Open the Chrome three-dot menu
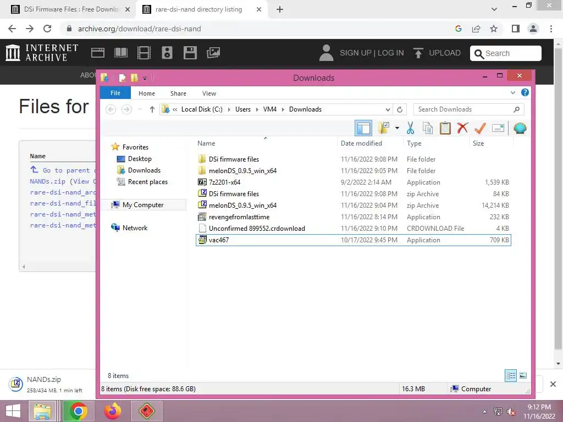The width and height of the screenshot is (563, 422). [x=551, y=29]
